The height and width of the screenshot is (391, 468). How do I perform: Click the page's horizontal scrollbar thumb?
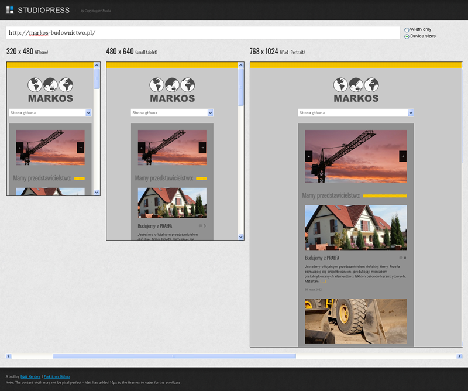174,356
